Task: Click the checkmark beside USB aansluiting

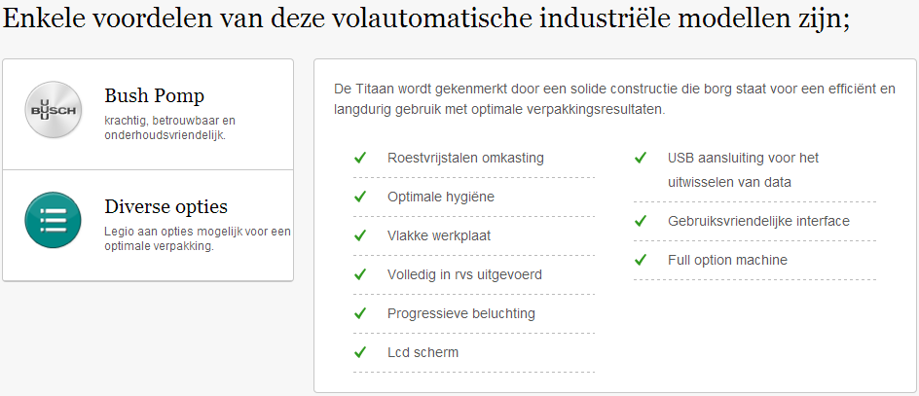Action: click(x=640, y=158)
